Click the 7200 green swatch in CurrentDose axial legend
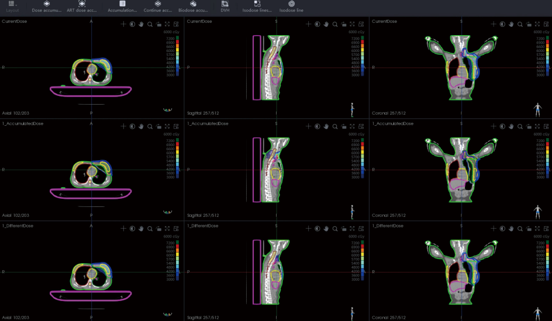552x321 pixels. (x=177, y=38)
